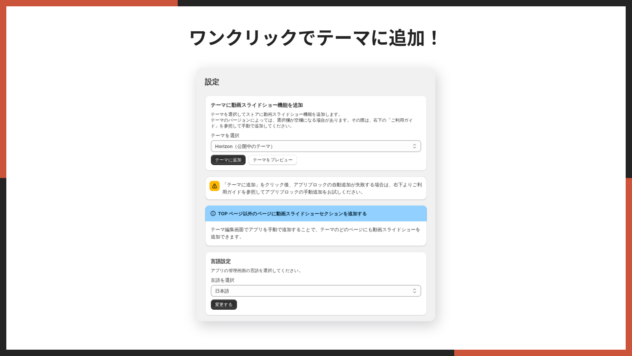Open the 日本語 language dropdown
The height and width of the screenshot is (356, 632).
(x=316, y=291)
